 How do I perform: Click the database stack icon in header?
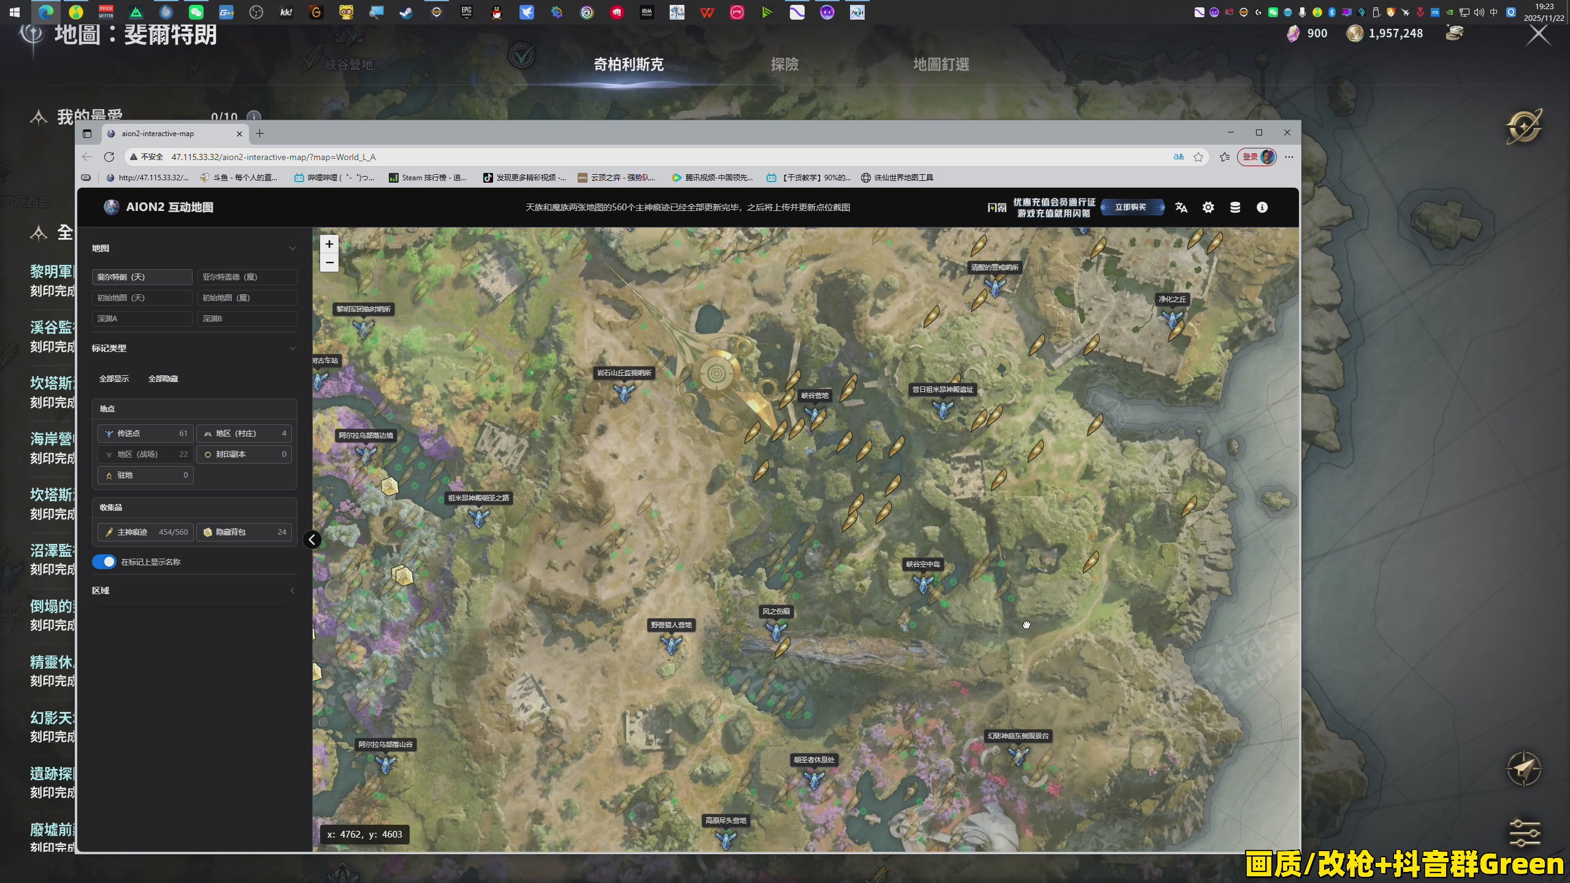[x=1235, y=207]
